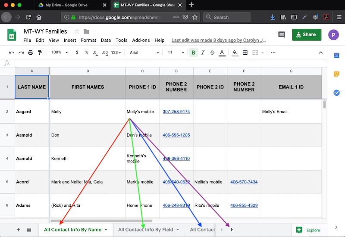Select column B header
Viewport: 345px width, 237px height.
(88, 71)
